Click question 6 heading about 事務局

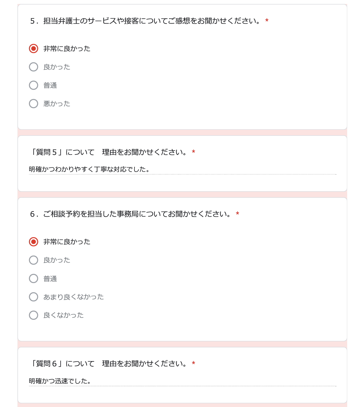[x=131, y=214]
